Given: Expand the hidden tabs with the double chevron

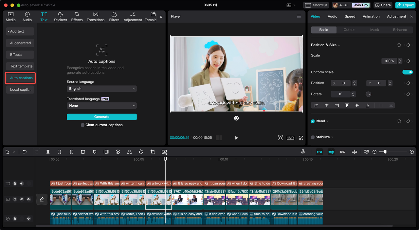Looking at the screenshot, I should pyautogui.click(x=161, y=17).
